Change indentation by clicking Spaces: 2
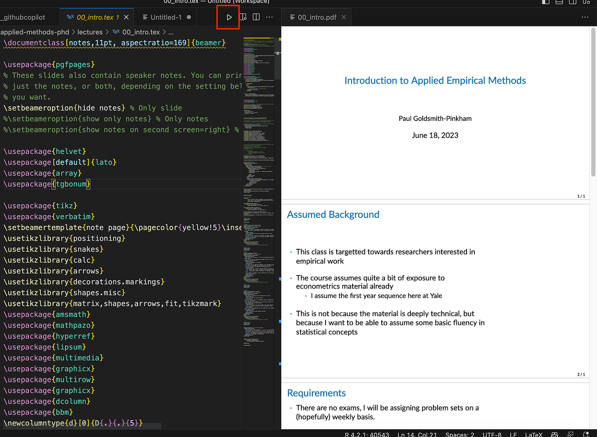The width and height of the screenshot is (597, 437). coord(459,435)
